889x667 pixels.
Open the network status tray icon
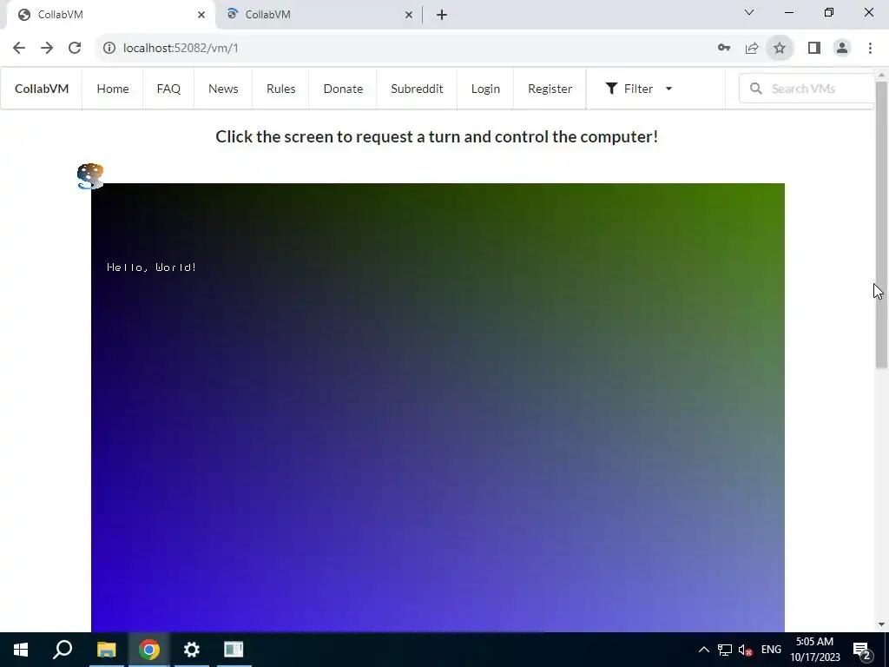tap(725, 650)
